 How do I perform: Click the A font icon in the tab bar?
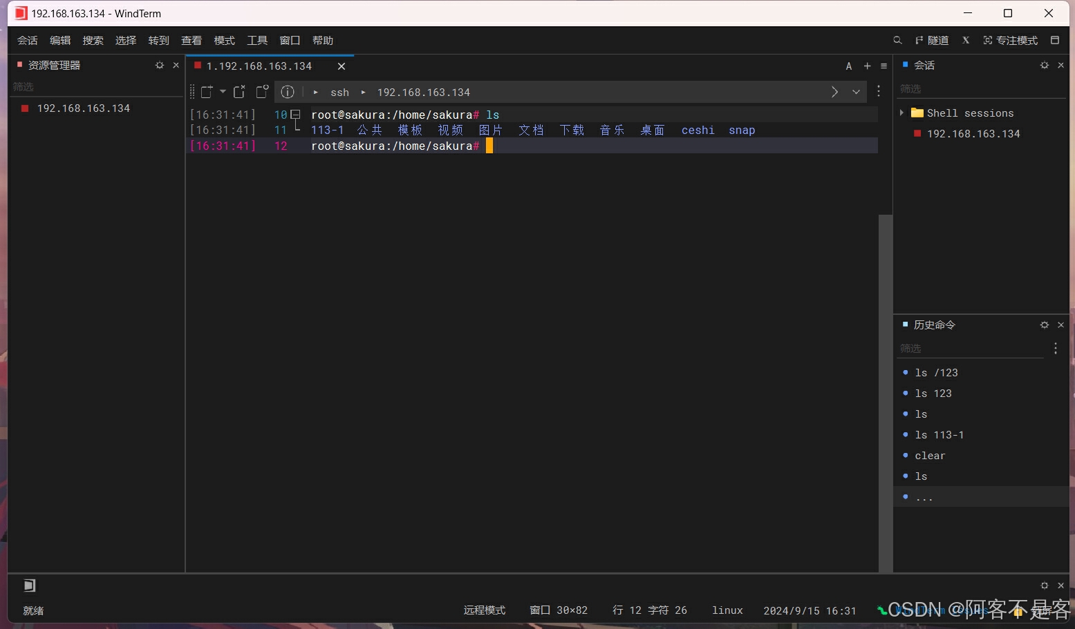point(849,66)
